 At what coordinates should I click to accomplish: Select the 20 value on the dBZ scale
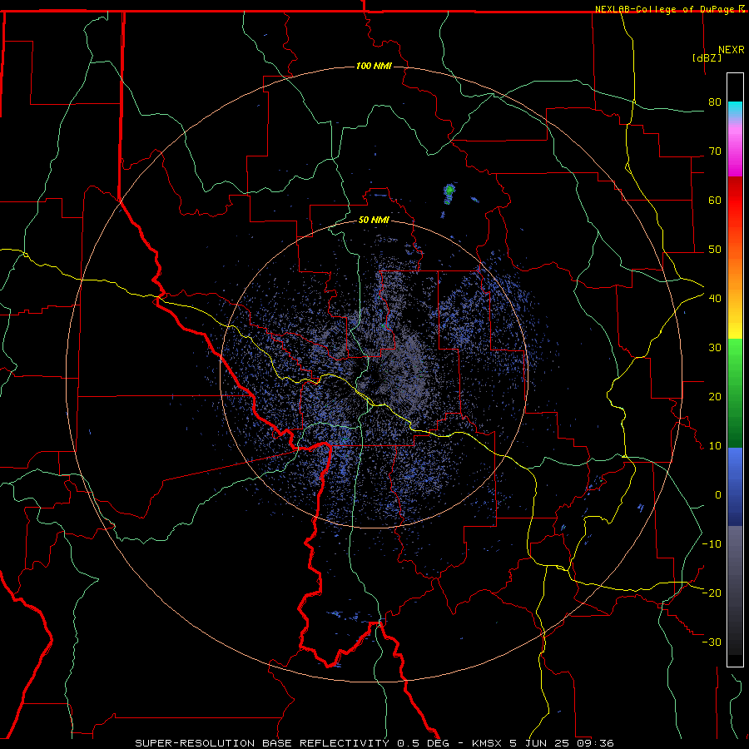tap(715, 396)
